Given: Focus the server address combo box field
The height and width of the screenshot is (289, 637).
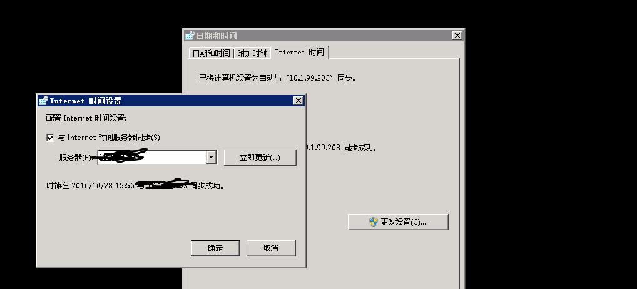Looking at the screenshot, I should coord(157,157).
